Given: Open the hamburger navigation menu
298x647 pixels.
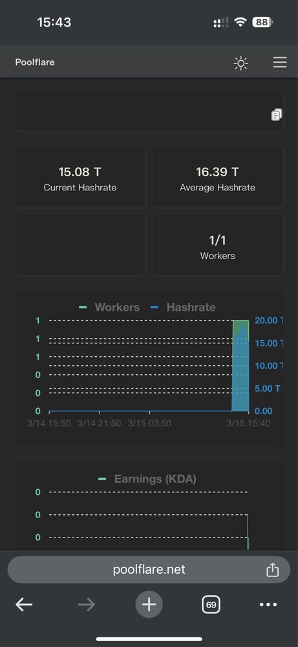Looking at the screenshot, I should point(280,62).
